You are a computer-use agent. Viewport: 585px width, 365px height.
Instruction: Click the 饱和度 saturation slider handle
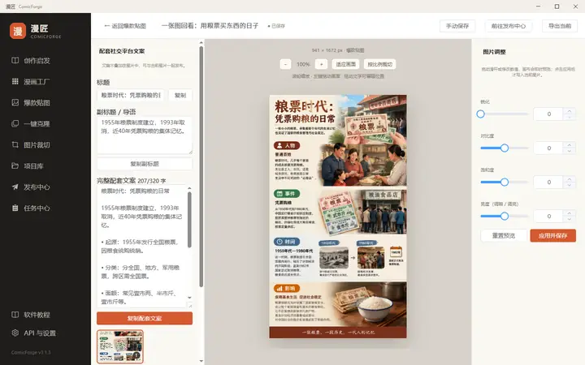pyautogui.click(x=505, y=182)
